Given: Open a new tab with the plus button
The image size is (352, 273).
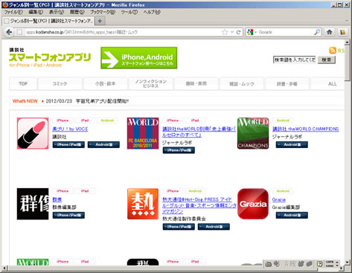Looking at the screenshot, I should click(100, 21).
